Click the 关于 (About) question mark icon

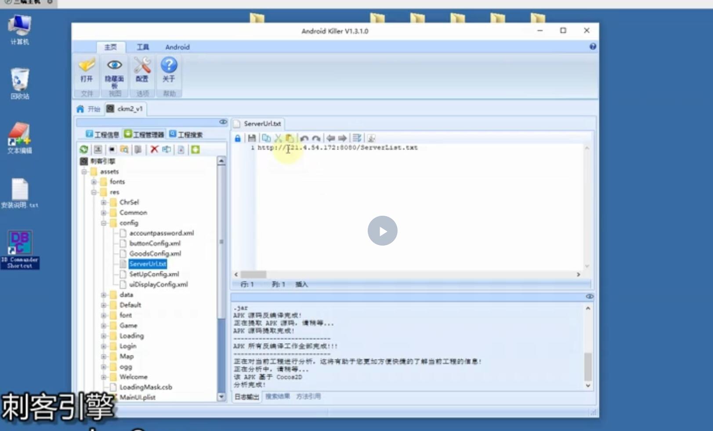tap(169, 70)
